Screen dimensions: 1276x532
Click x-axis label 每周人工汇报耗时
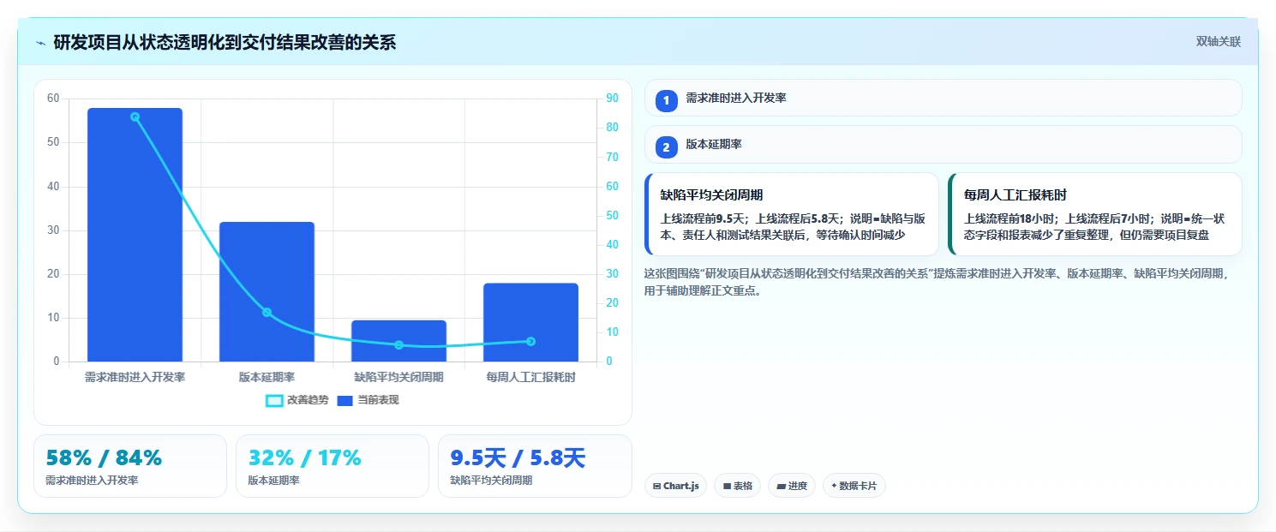point(530,377)
